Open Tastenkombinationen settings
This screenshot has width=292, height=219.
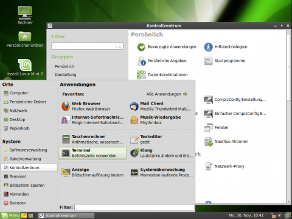click(x=162, y=75)
